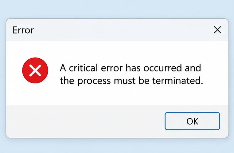The width and height of the screenshot is (234, 153).
Task: Click the white cross inside the red icon
Action: pyautogui.click(x=35, y=70)
